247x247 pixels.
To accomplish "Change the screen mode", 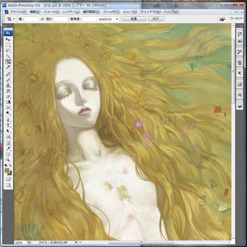I will [x=8, y=185].
